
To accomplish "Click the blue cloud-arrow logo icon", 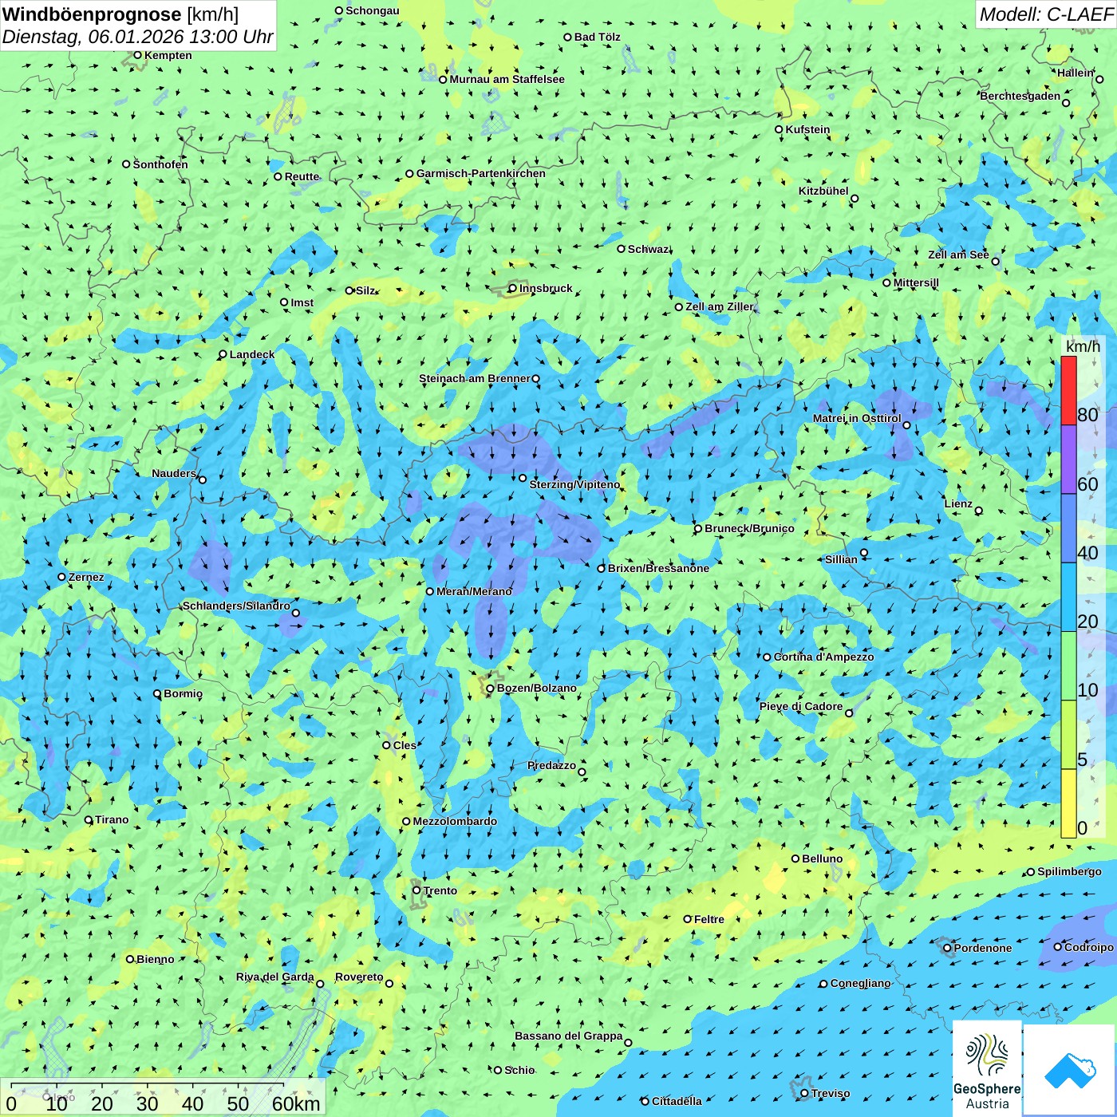I will click(1070, 1071).
